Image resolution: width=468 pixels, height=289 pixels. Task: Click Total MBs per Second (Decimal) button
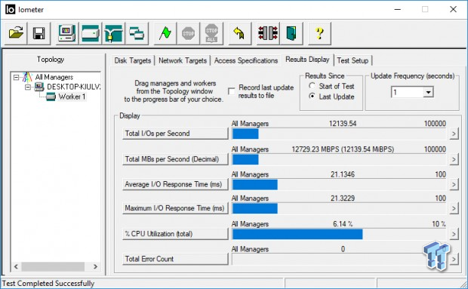175,159
